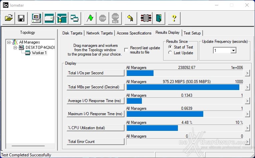This screenshot has height=158, width=255.
Task: Select Worker 1 label in Topology tree
Action: pyautogui.click(x=39, y=53)
